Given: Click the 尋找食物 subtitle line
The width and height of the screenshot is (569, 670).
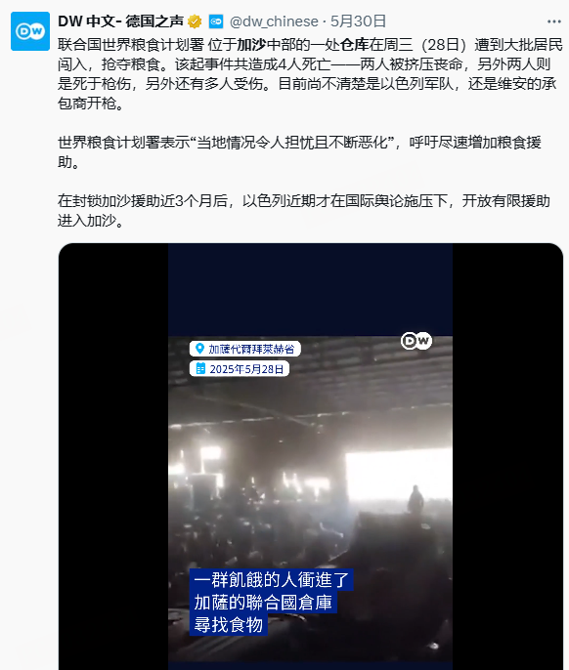Looking at the screenshot, I should 229,624.
